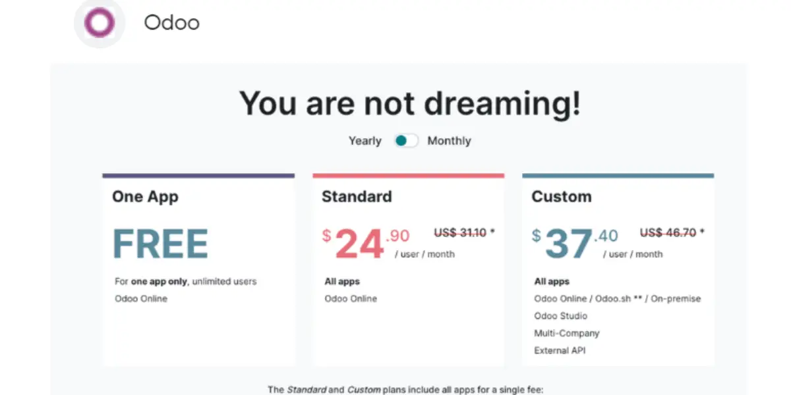The width and height of the screenshot is (791, 395).
Task: Click the $24.90 Standard price
Action: pyautogui.click(x=366, y=244)
